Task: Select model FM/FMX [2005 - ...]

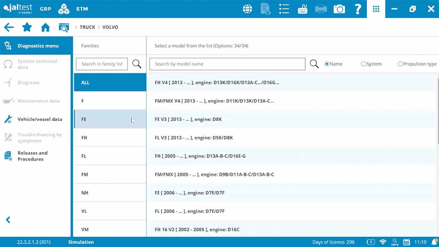Action: 292,174
